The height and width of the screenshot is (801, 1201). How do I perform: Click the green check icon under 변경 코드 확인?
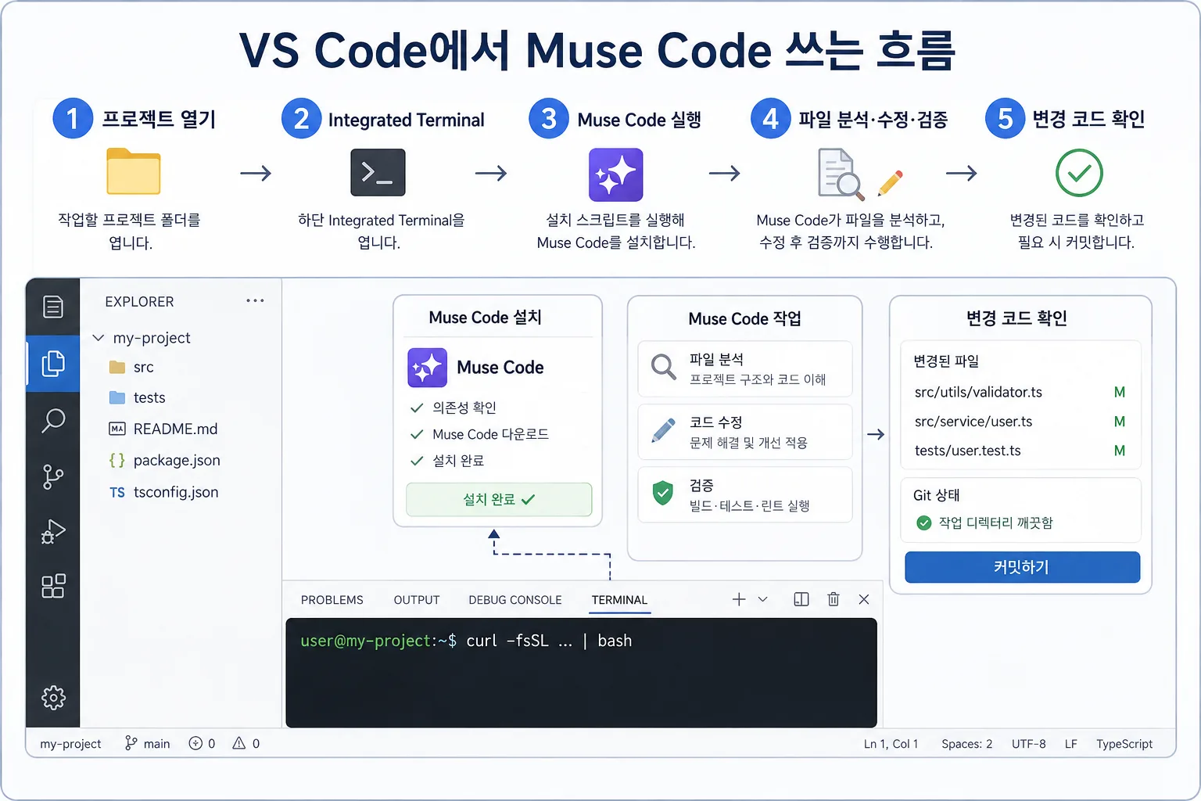1079,173
